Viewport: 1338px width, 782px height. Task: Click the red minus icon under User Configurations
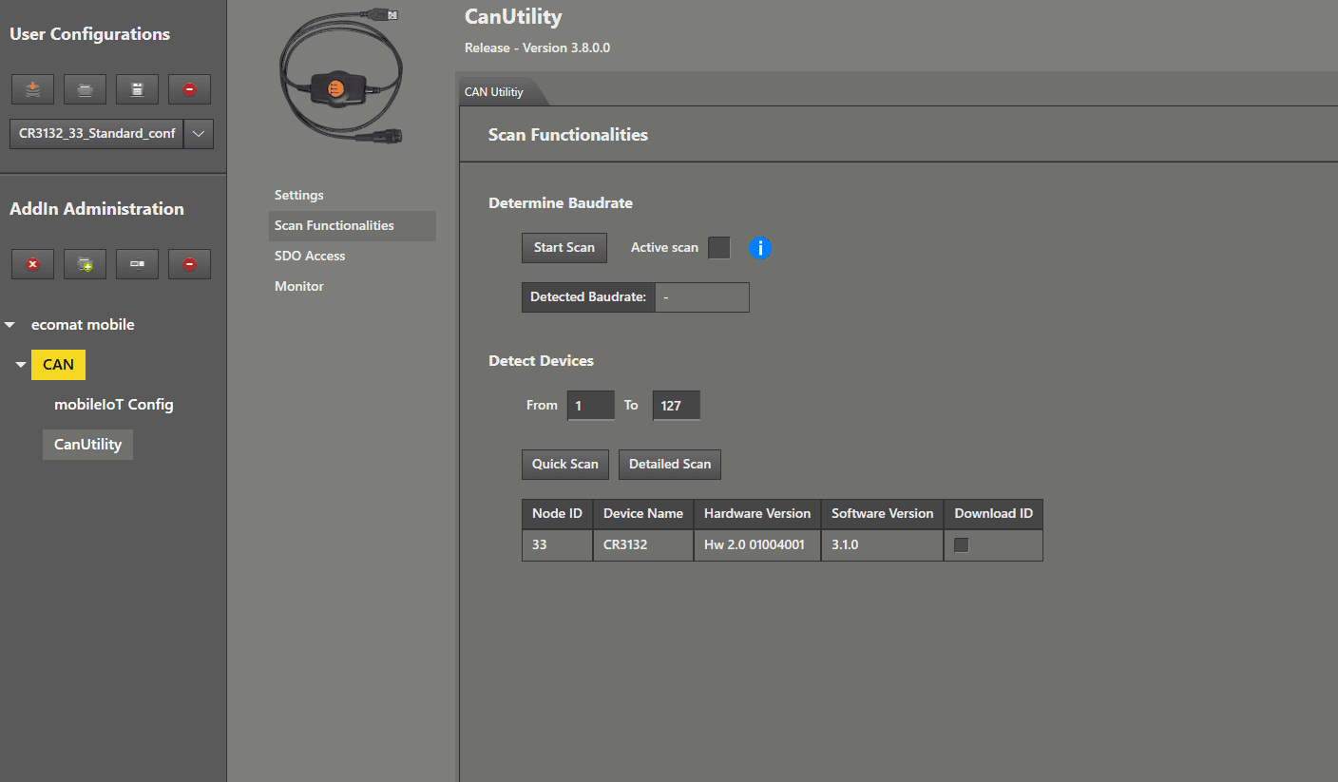[189, 89]
